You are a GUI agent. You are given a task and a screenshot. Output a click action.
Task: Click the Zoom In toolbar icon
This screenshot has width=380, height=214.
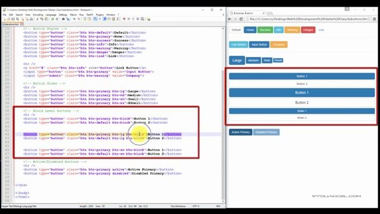click(x=74, y=19)
